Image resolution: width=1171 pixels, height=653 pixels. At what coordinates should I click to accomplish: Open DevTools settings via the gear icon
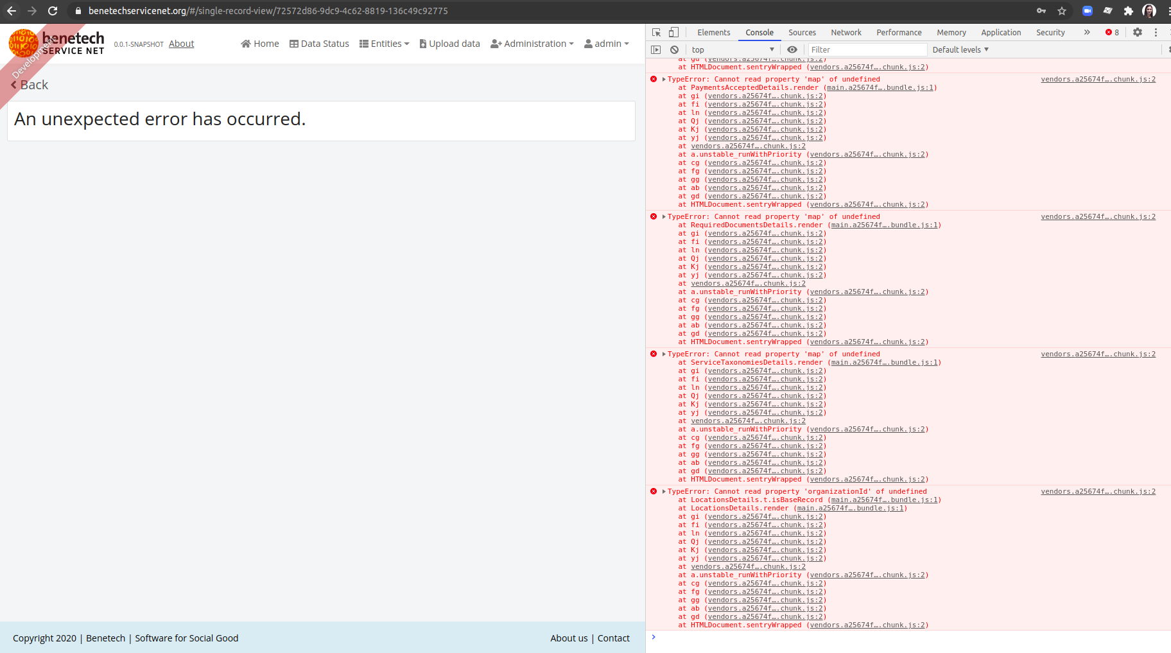[1138, 32]
